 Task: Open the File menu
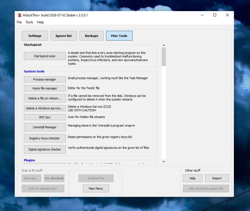(x=19, y=22)
